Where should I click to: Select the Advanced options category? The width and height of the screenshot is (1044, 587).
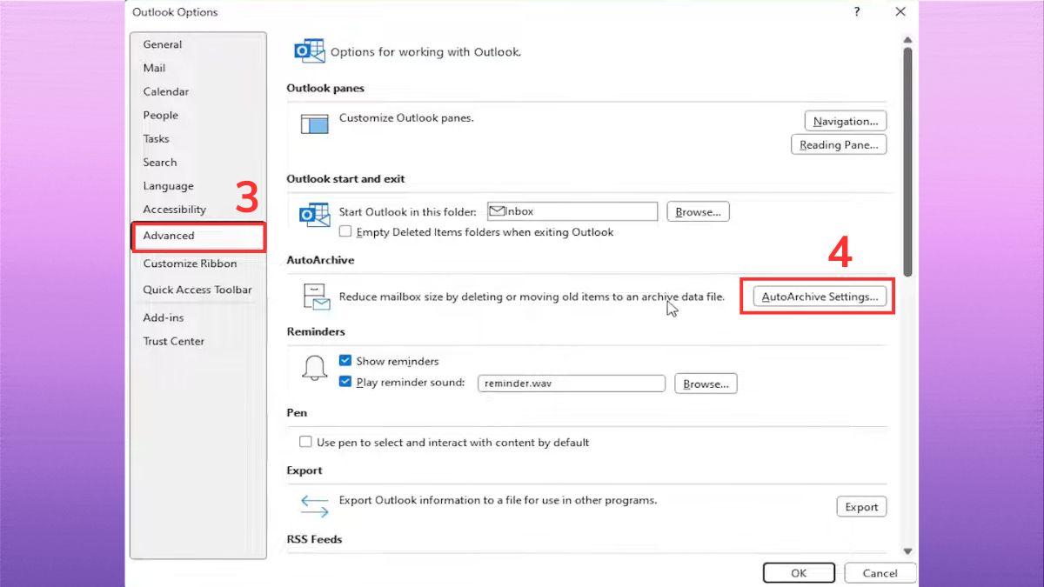pos(197,236)
